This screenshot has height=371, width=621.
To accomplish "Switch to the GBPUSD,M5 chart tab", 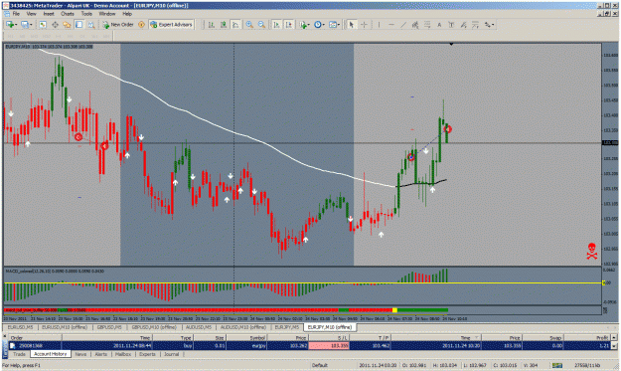I will pos(109,327).
